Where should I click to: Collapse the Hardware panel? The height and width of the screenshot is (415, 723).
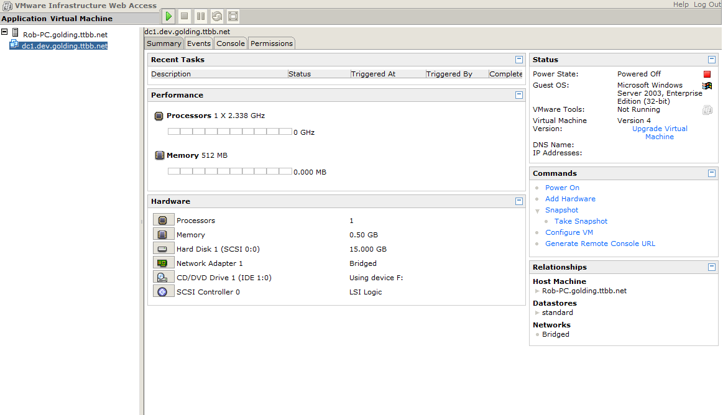[x=518, y=201]
